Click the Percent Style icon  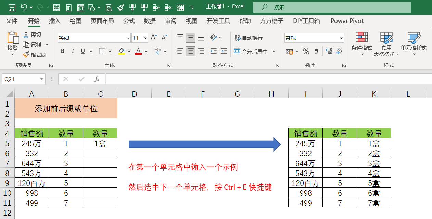306,51
